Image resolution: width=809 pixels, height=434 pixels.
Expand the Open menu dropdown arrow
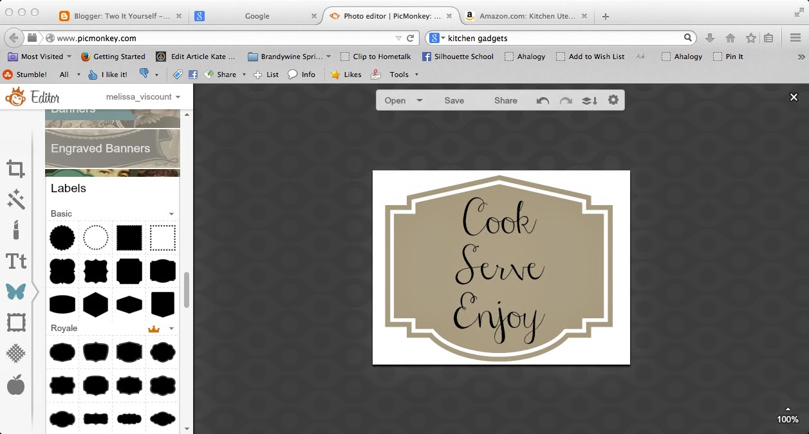pyautogui.click(x=420, y=100)
